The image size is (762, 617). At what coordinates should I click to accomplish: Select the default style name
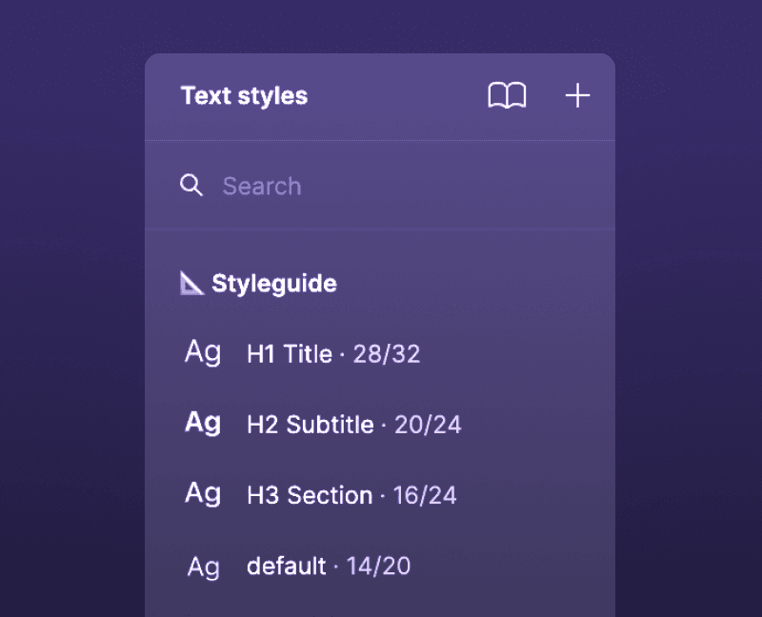tap(287, 567)
